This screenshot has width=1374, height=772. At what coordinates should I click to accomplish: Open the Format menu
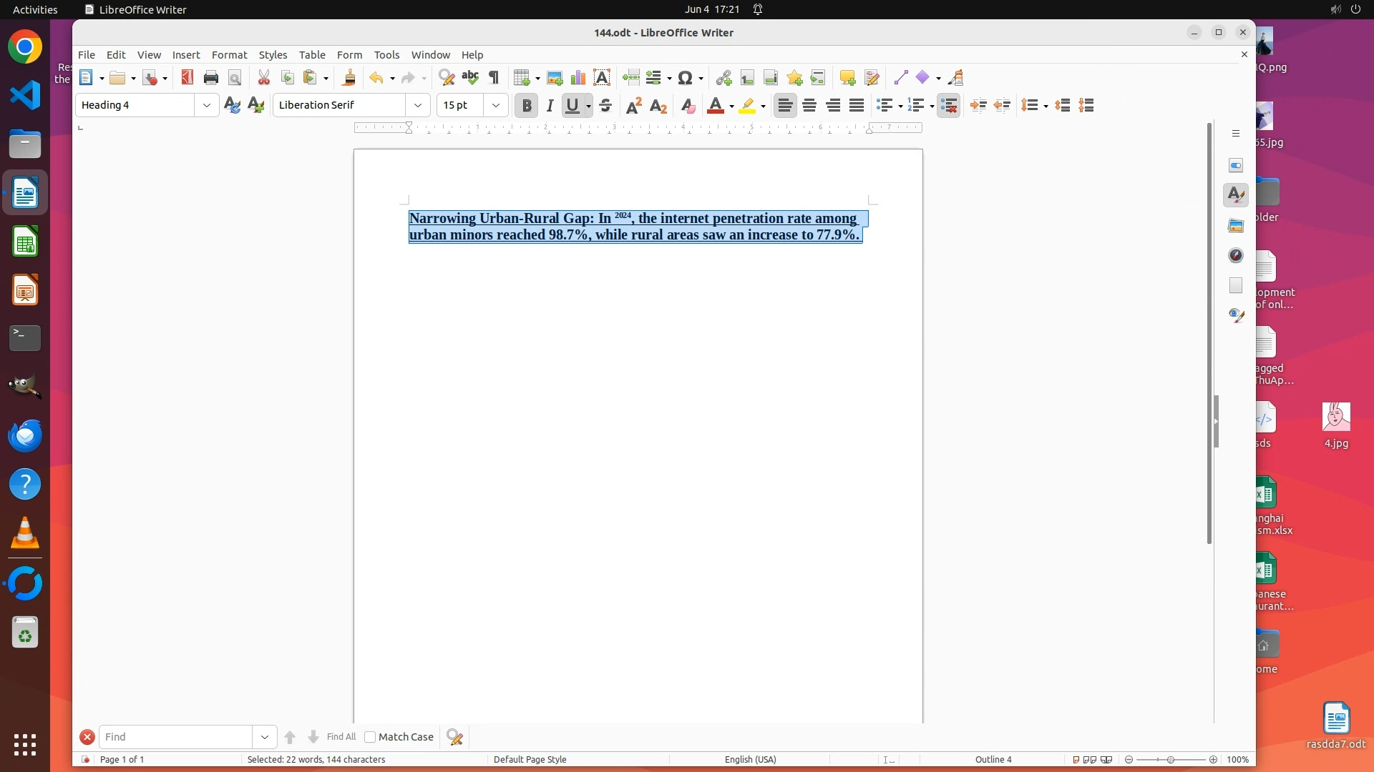[x=229, y=54]
